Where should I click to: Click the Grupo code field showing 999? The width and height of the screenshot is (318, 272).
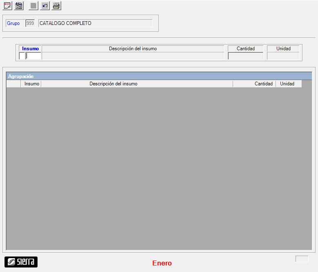point(30,23)
